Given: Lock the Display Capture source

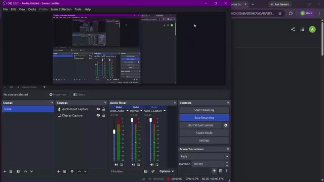Looking at the screenshot, I should pyautogui.click(x=103, y=116).
